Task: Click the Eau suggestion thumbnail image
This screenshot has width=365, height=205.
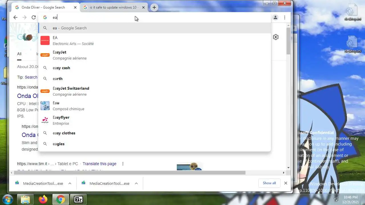Action: coord(45,106)
